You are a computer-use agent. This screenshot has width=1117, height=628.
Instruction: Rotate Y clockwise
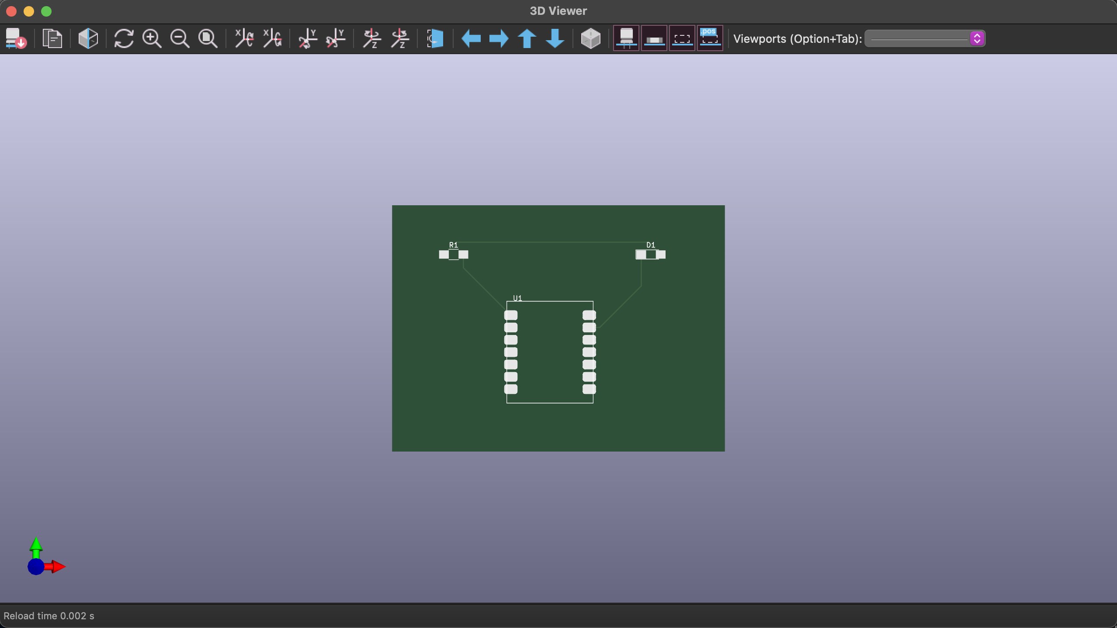(308, 38)
